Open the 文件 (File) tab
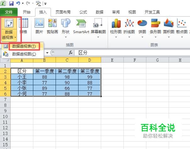The height and width of the screenshot is (149, 190). pyautogui.click(x=9, y=12)
